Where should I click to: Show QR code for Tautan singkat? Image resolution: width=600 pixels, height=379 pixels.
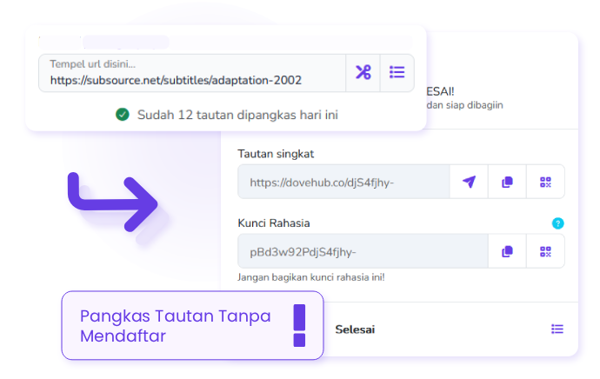coord(545,182)
